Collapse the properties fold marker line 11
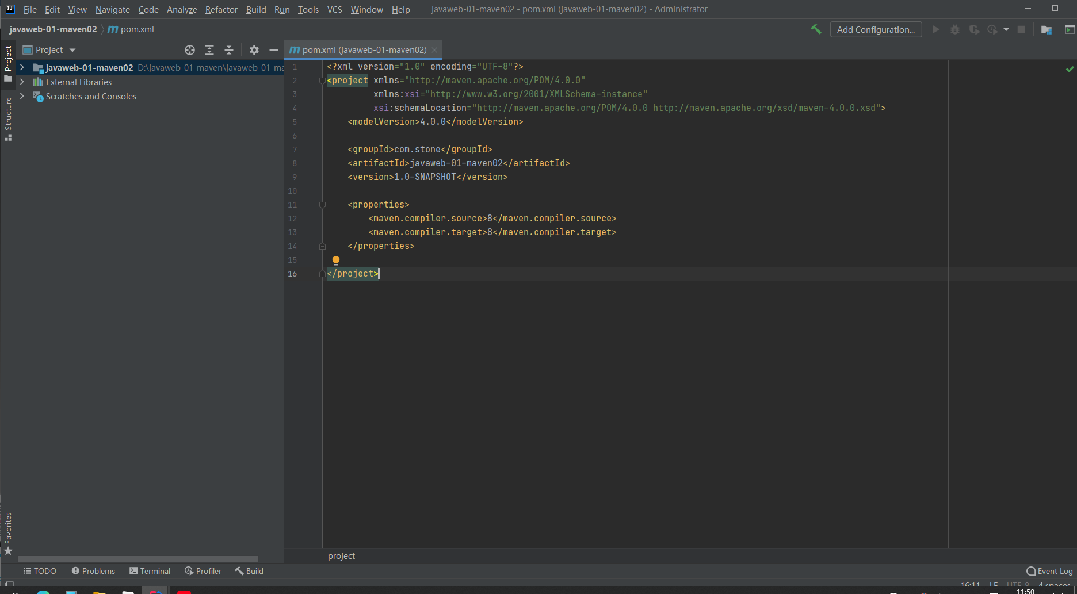 coord(322,205)
